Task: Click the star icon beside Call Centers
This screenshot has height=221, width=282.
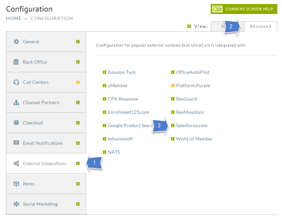Action: (x=78, y=82)
